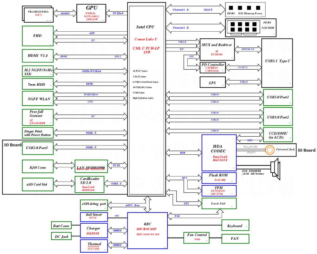The image size is (317, 254).
Task: Click the PCIE/USB2.0 bus label
Action: tap(91, 94)
